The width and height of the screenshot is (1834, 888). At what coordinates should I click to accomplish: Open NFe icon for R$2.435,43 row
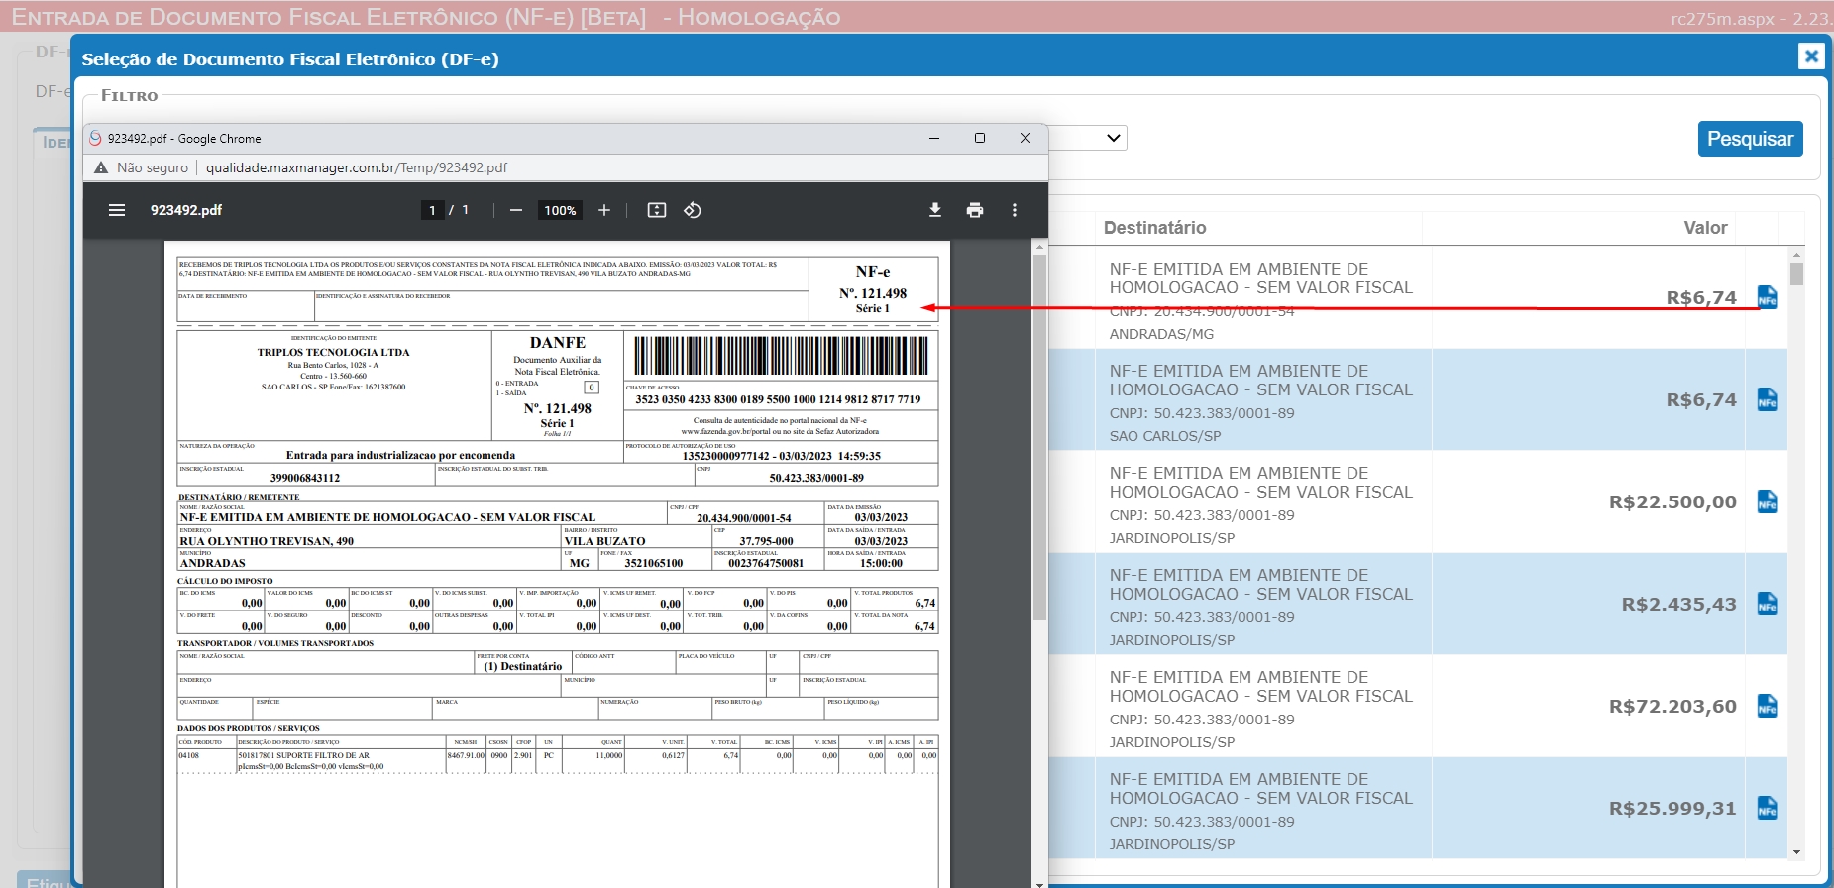1767,604
